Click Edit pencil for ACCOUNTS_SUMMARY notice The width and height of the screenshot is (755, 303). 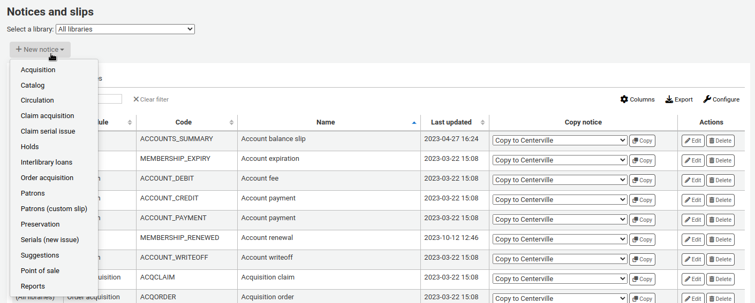coord(692,141)
